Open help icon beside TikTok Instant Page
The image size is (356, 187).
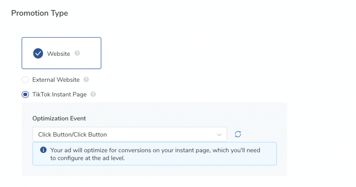93,94
